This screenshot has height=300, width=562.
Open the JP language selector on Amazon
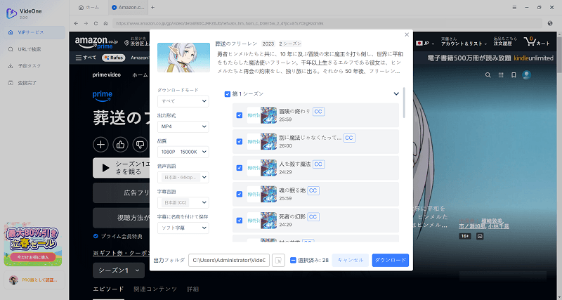(x=425, y=43)
